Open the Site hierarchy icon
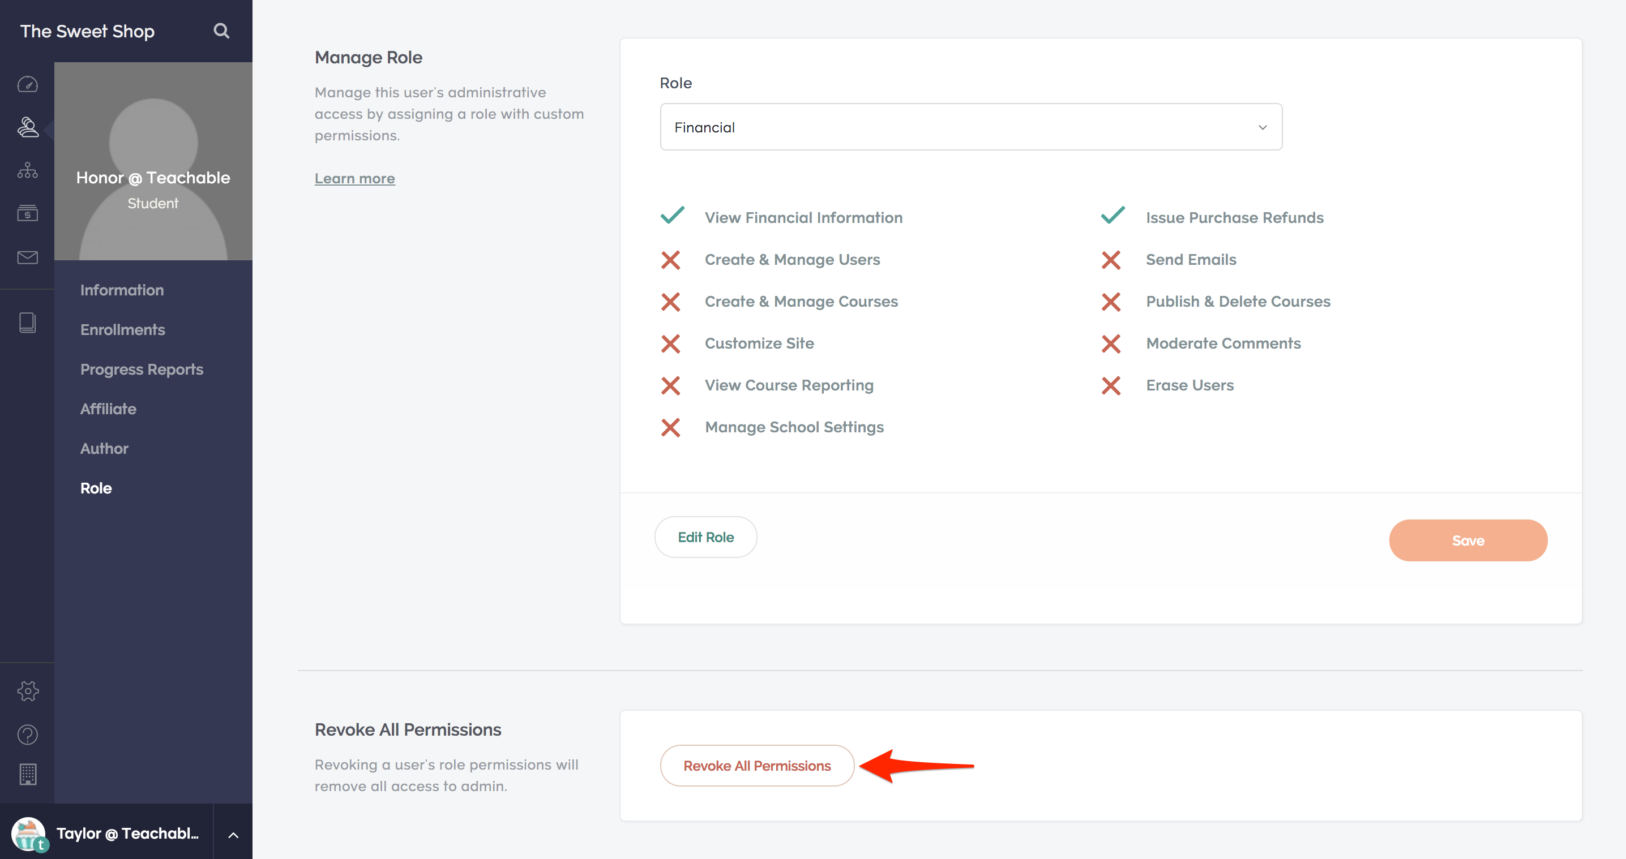This screenshot has height=859, width=1626. pos(27,170)
